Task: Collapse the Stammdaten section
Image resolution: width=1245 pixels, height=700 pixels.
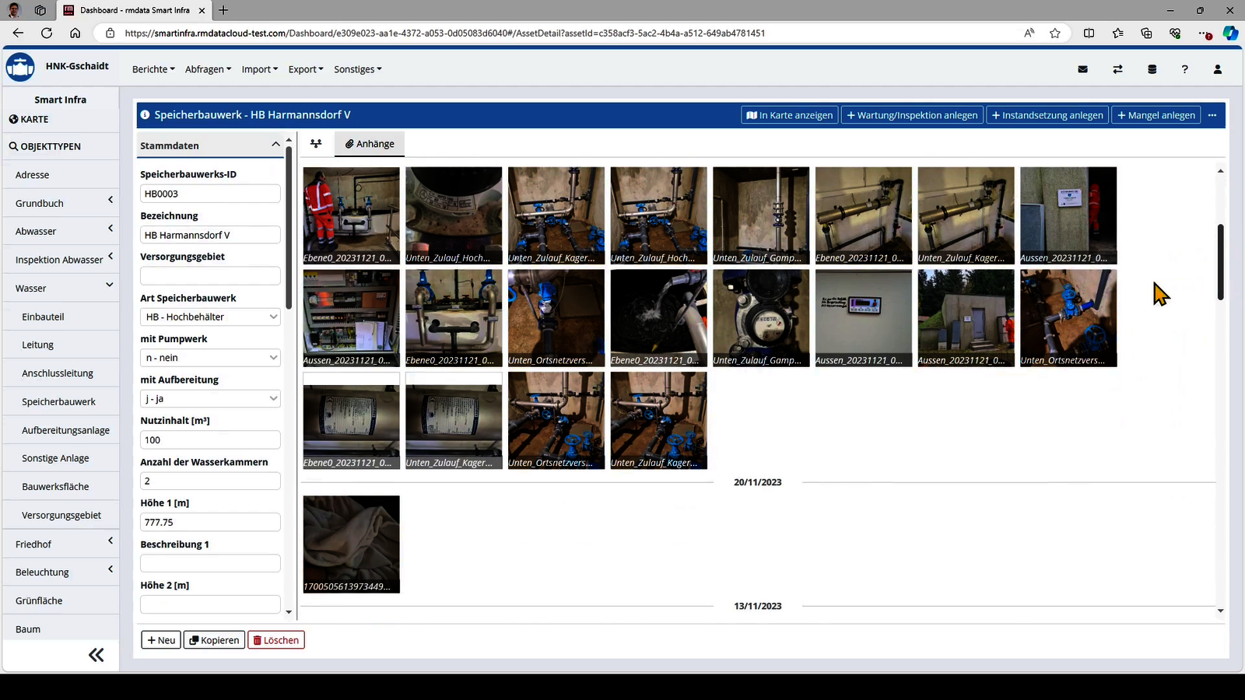Action: click(275, 145)
